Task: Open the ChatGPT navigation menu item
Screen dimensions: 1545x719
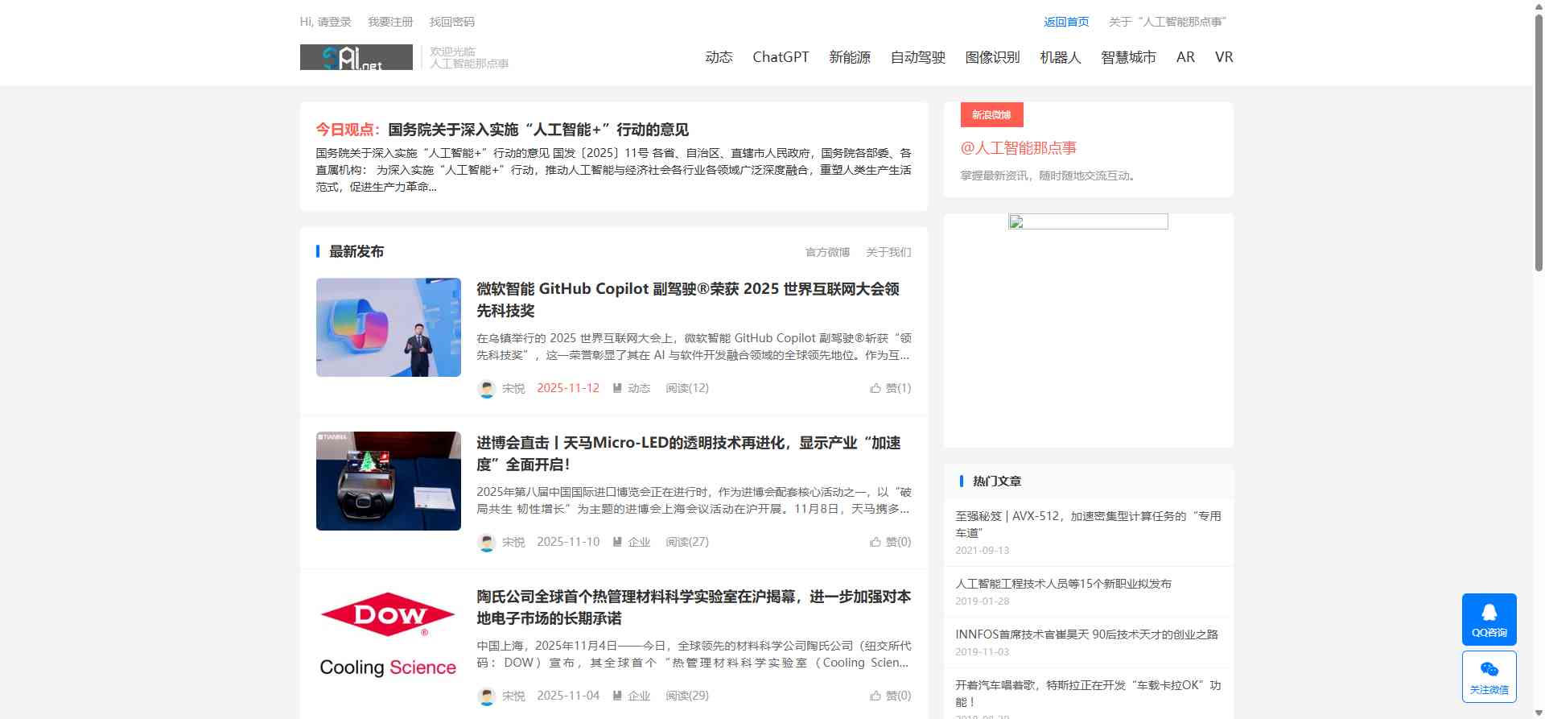Action: pyautogui.click(x=780, y=57)
